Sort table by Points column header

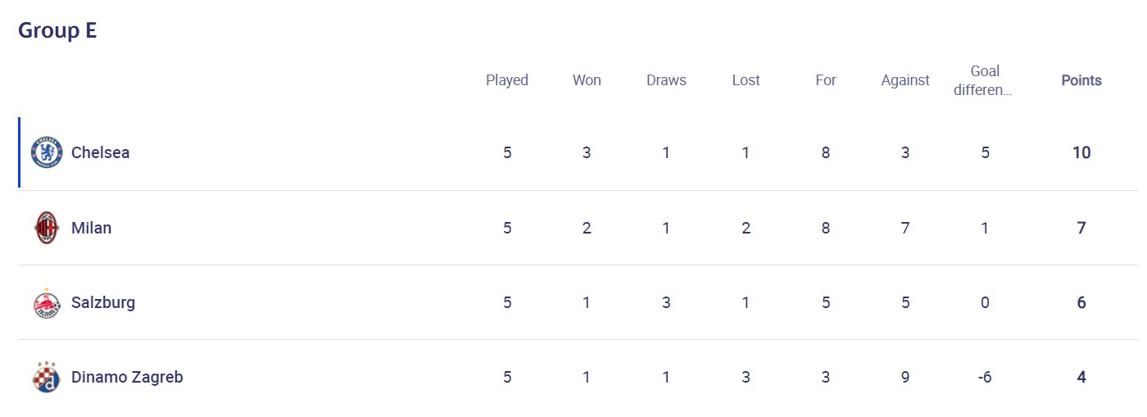[x=1081, y=80]
